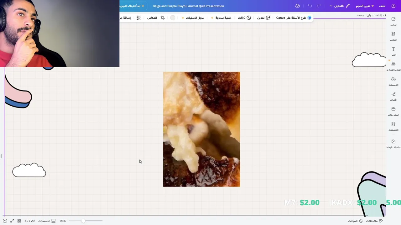Open the Templates (قوالب) sidebar panel
401x225 pixels.
coord(393,21)
